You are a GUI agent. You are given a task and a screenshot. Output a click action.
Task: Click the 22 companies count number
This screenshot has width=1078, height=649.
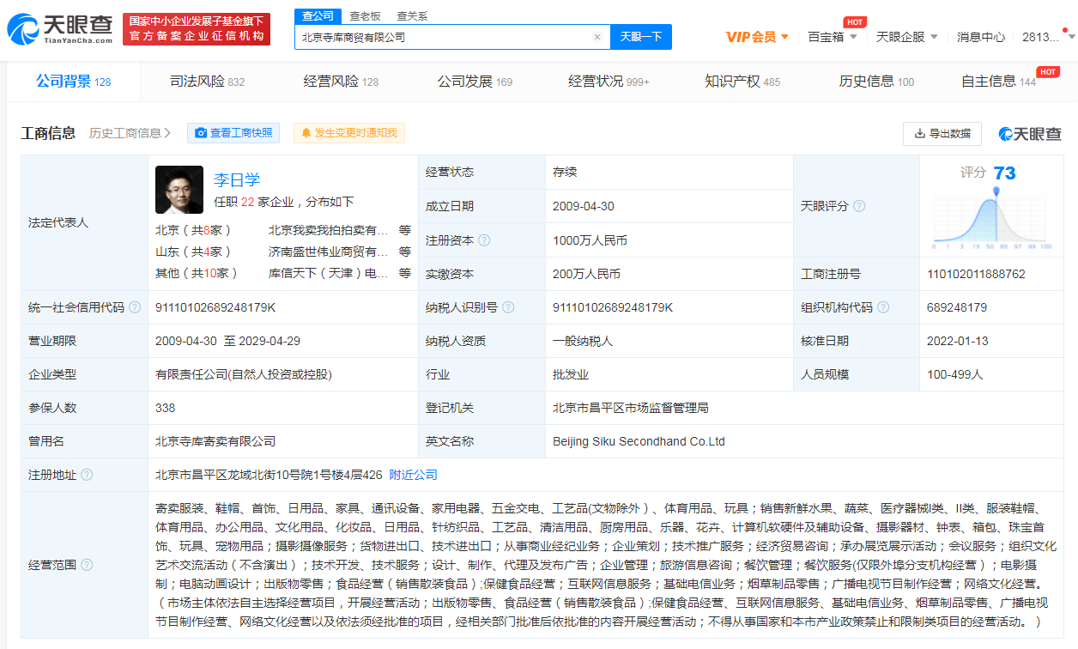pos(247,202)
